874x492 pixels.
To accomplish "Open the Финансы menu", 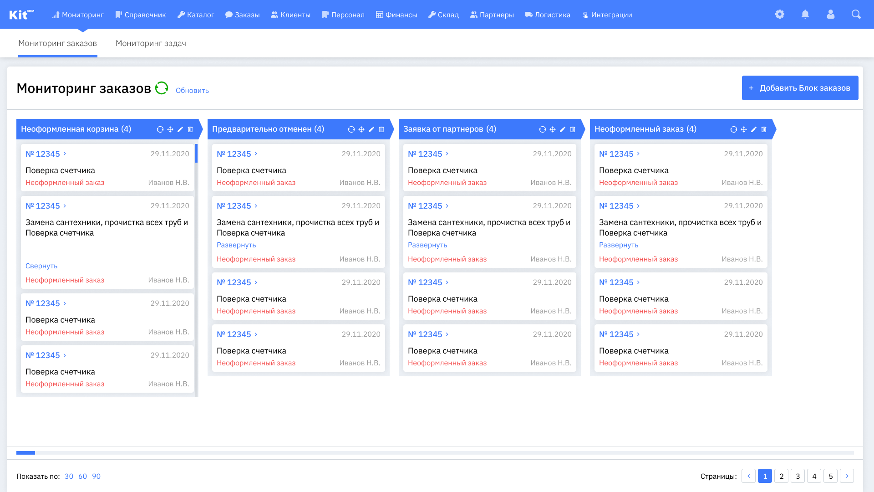I will click(396, 15).
